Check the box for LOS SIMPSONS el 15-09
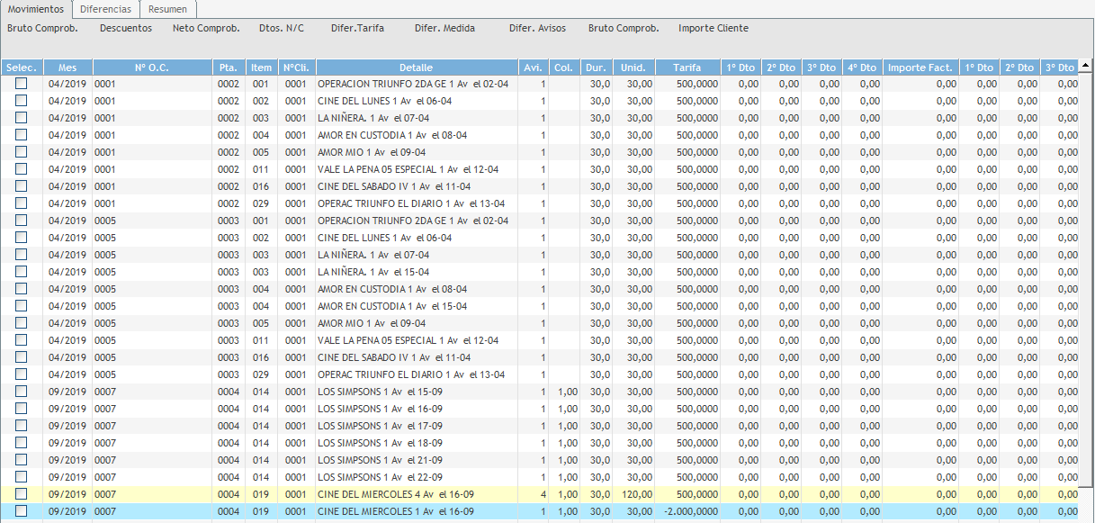The width and height of the screenshot is (1095, 523). 22,392
